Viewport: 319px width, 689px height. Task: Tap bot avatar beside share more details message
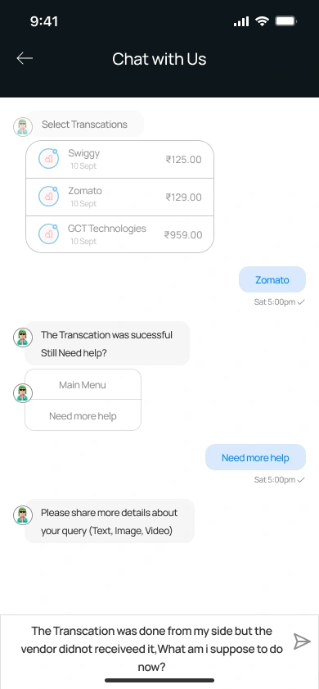[23, 514]
